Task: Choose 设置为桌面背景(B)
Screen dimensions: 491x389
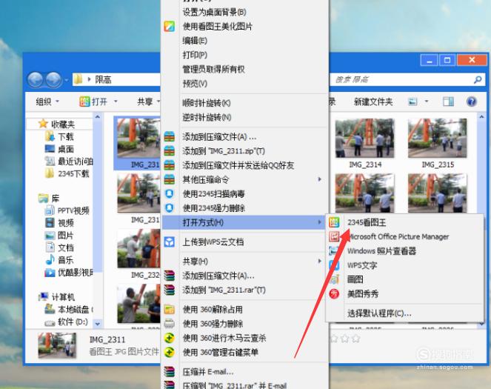Action: (215, 12)
